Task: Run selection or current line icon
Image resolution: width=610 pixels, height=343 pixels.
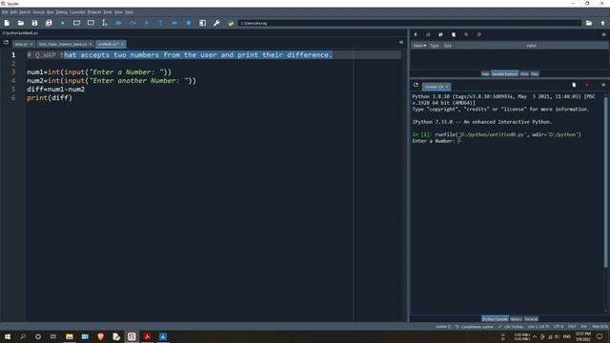Action: (104, 23)
